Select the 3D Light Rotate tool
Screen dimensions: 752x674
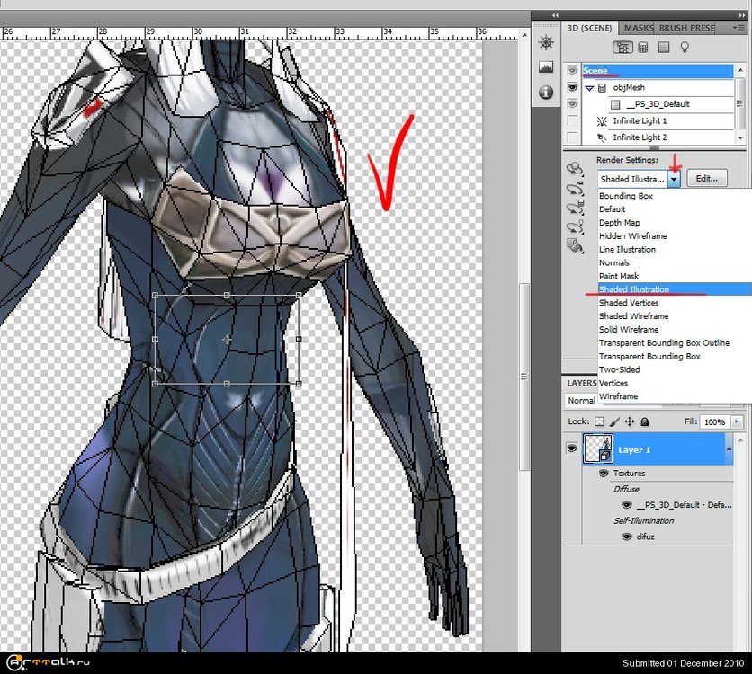[575, 227]
